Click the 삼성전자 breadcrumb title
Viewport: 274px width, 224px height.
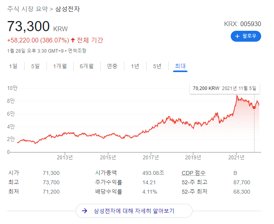68,9
